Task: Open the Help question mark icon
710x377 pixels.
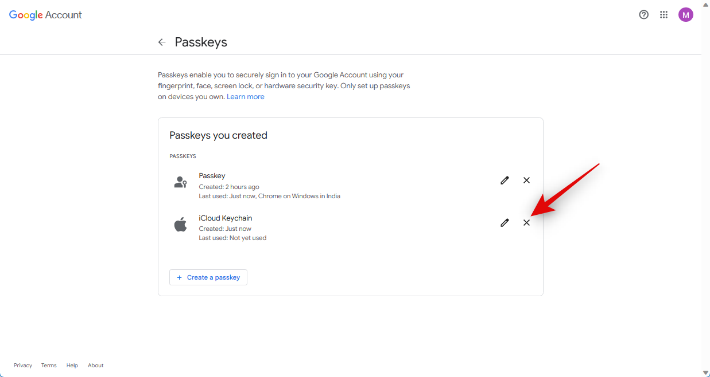Action: (644, 15)
